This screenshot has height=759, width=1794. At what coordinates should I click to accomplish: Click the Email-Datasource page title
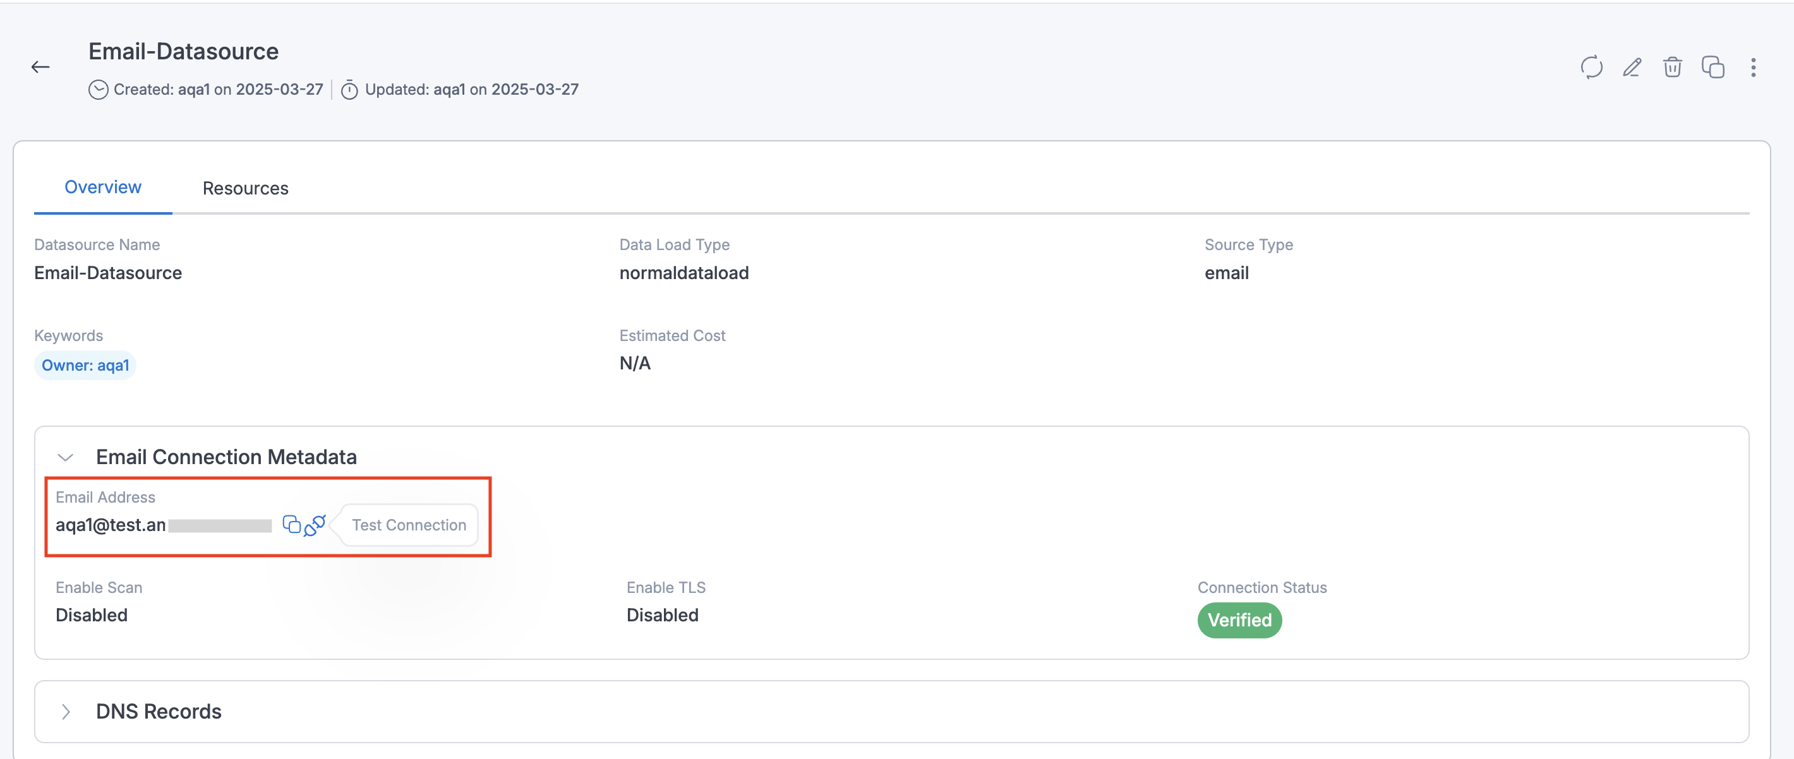click(183, 52)
